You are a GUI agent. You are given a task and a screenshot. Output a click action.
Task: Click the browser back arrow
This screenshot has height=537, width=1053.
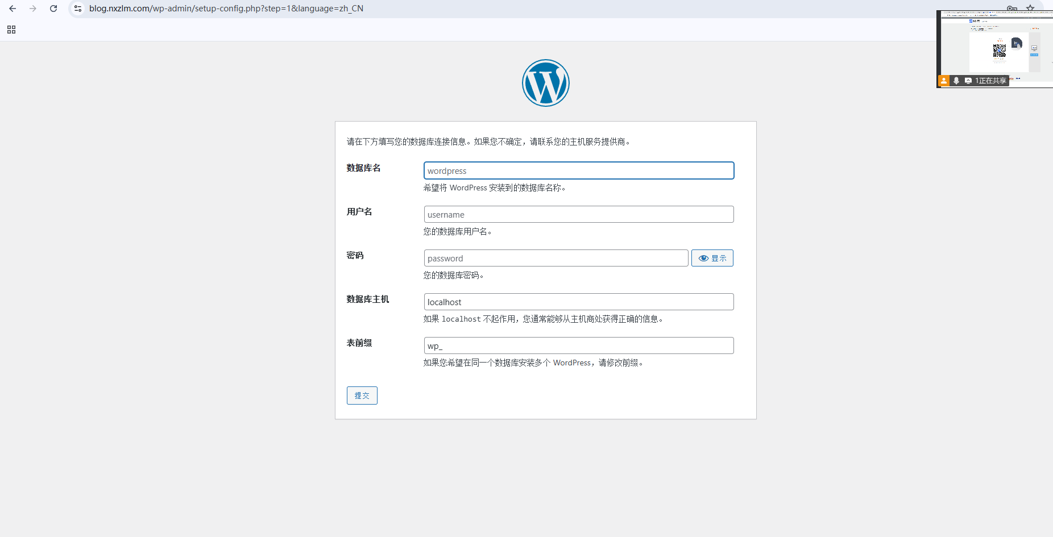(13, 9)
